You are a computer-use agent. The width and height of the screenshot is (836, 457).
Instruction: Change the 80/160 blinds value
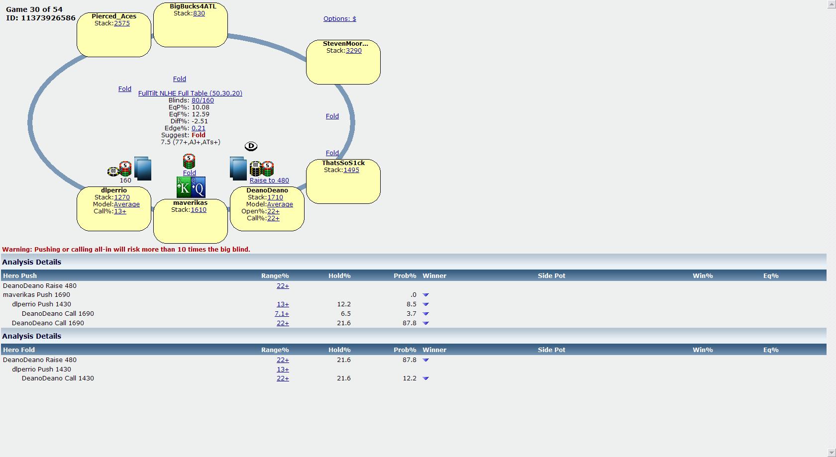click(203, 100)
